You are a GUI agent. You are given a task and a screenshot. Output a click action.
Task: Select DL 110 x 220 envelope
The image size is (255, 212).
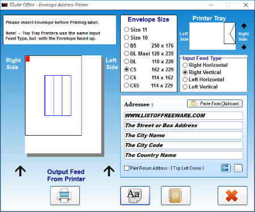[x=148, y=62]
